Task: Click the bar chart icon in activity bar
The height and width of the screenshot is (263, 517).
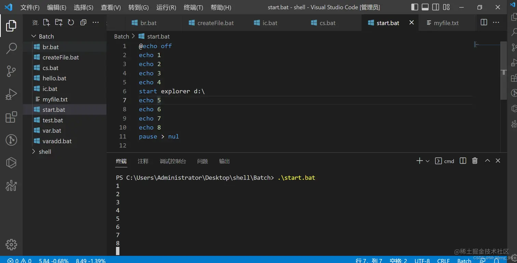Action: pyautogui.click(x=11, y=185)
